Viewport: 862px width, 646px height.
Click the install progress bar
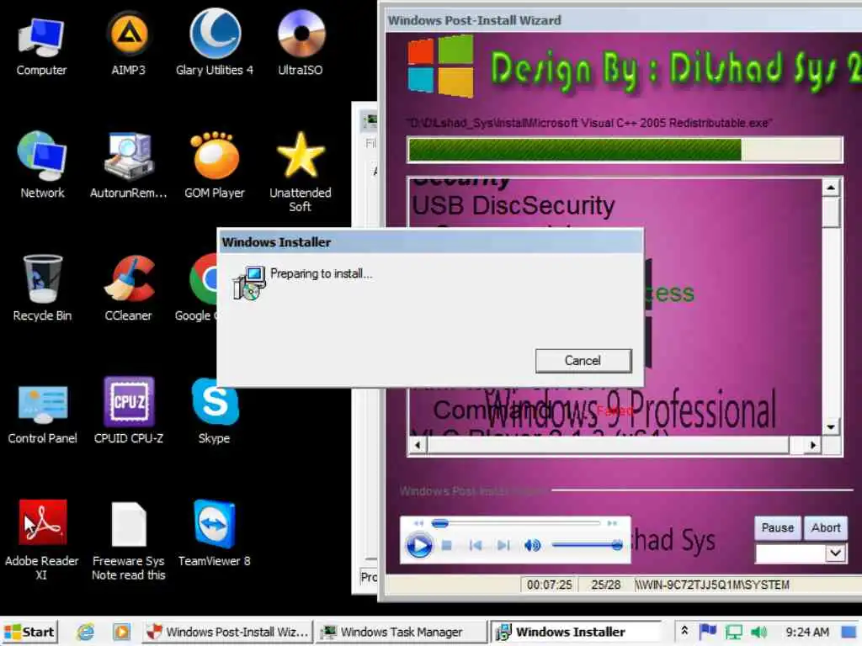coord(625,150)
